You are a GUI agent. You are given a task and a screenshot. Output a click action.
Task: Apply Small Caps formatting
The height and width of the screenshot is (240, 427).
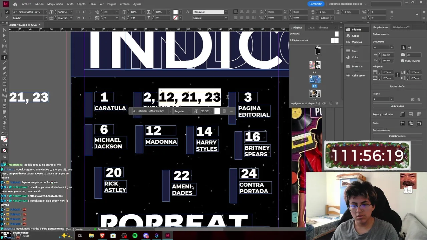pos(78,18)
